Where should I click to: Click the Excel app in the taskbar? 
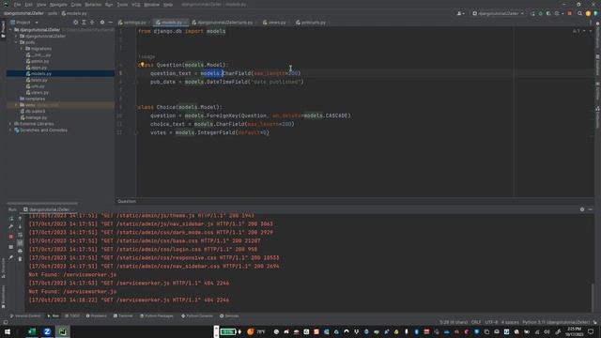point(32,331)
